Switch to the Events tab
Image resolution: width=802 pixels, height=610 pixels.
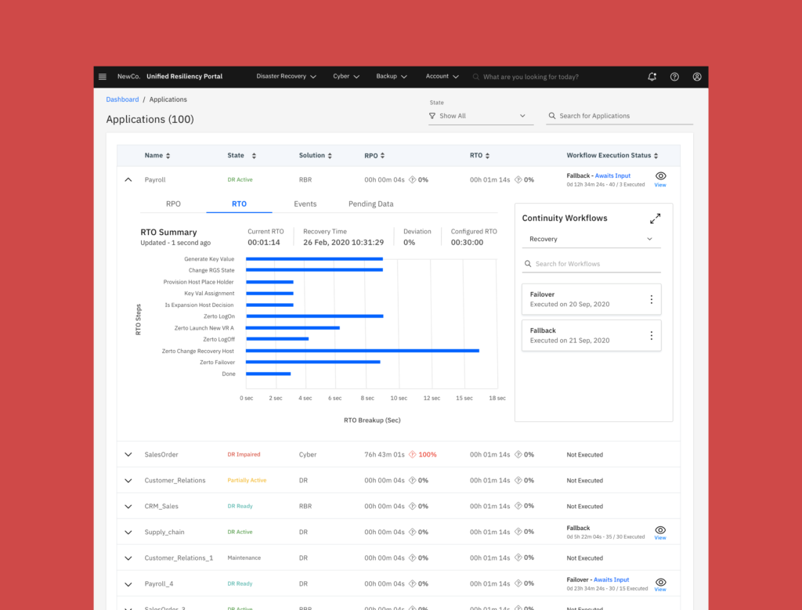point(305,204)
